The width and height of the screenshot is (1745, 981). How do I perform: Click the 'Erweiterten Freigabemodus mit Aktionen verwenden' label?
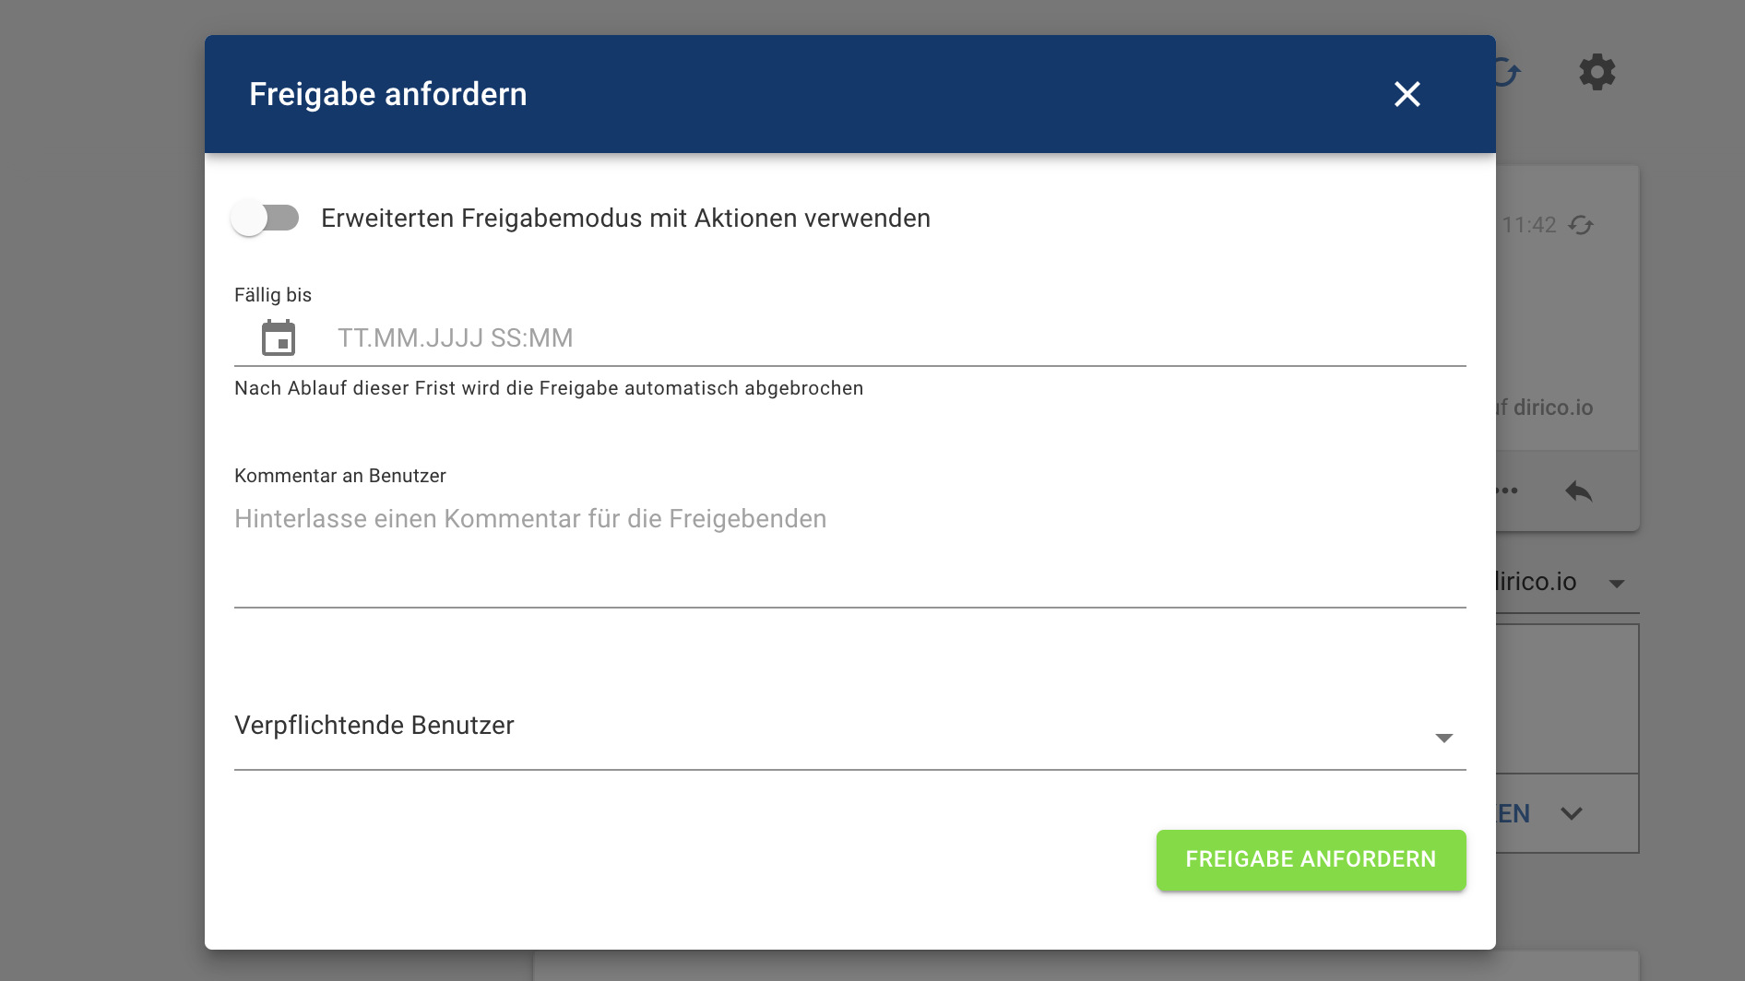click(x=625, y=219)
